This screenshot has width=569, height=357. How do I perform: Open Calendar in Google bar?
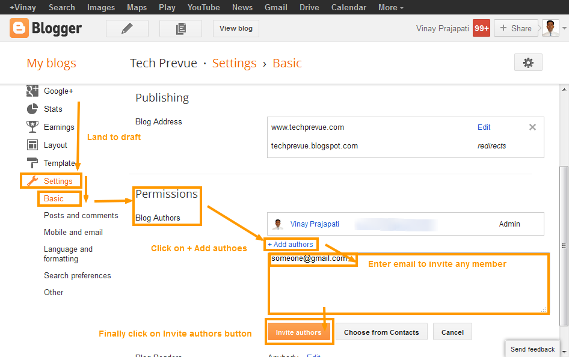pyautogui.click(x=349, y=7)
